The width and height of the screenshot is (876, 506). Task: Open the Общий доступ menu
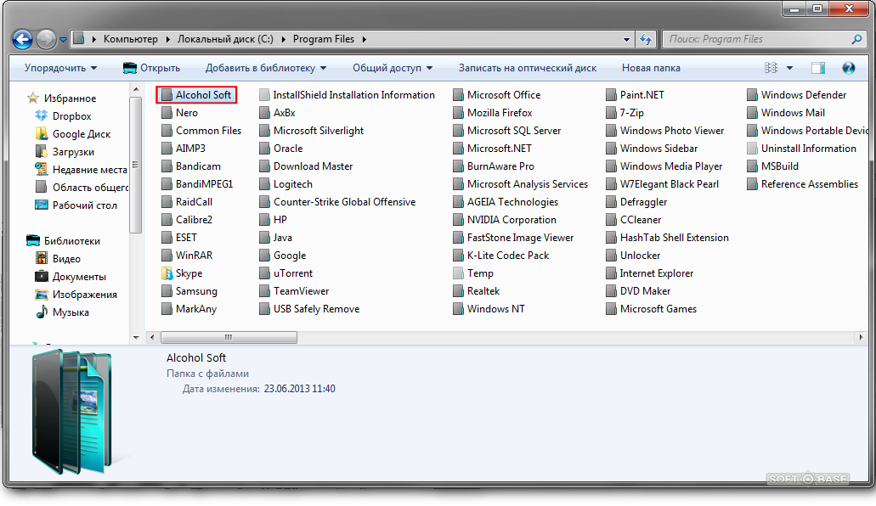(393, 68)
